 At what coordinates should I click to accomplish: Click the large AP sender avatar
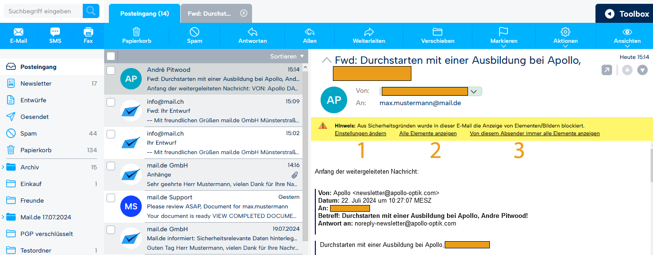tap(334, 99)
